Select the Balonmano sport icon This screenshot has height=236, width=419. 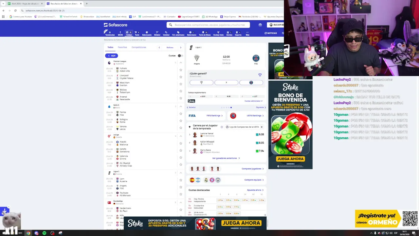[191, 33]
